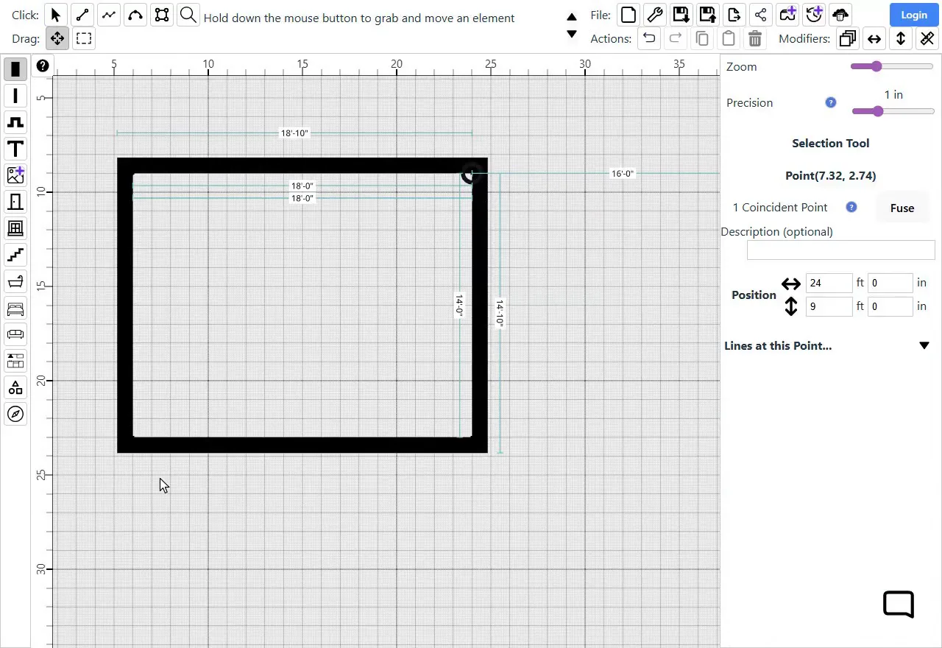Select the rectangle shape tool
The height and width of the screenshot is (648, 942).
click(162, 15)
